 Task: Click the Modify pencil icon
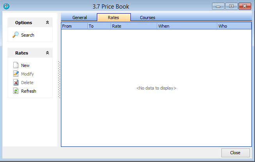(x=16, y=74)
